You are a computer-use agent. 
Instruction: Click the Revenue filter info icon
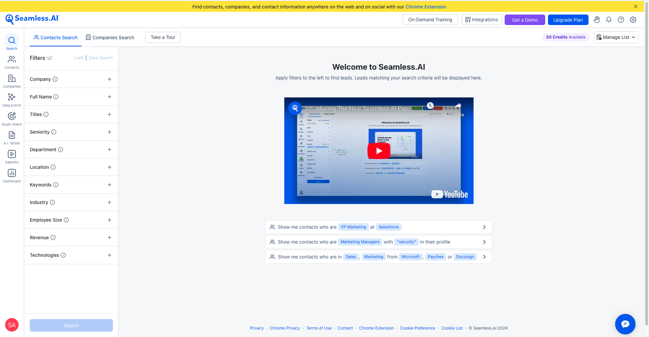coord(53,238)
